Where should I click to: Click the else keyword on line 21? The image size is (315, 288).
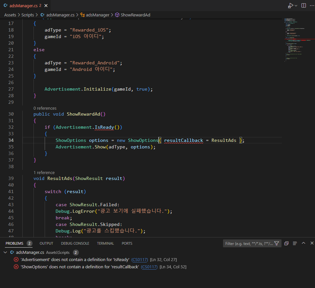pos(39,50)
